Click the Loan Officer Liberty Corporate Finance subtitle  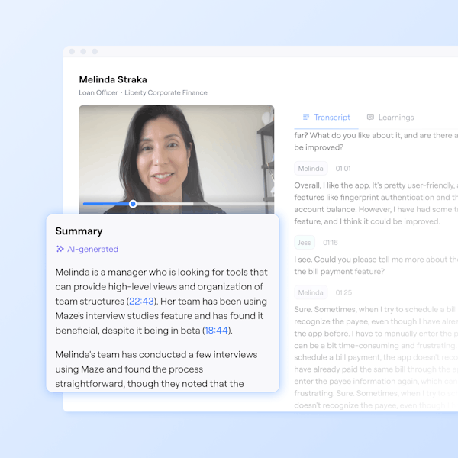pos(144,92)
